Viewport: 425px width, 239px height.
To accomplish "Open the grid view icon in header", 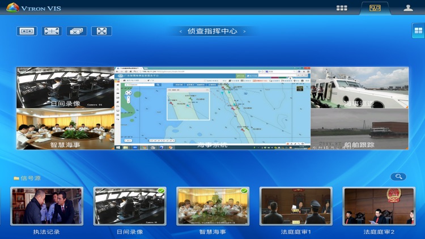I will coord(342,8).
